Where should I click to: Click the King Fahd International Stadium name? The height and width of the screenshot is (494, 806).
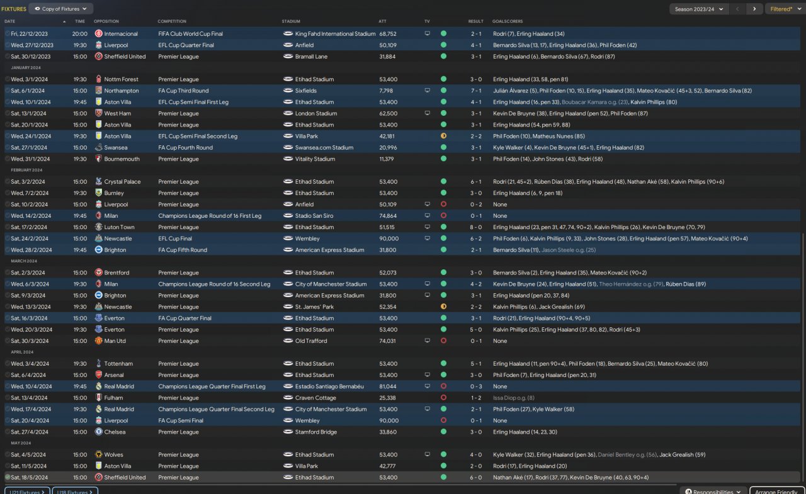click(x=335, y=34)
